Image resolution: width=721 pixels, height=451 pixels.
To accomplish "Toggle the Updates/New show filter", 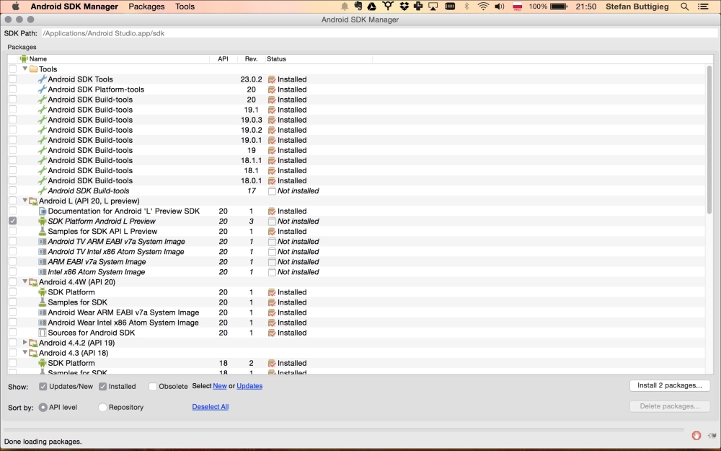I will pos(43,387).
